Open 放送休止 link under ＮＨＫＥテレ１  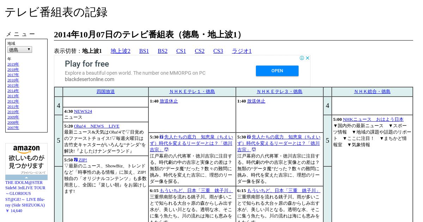click(x=169, y=101)
